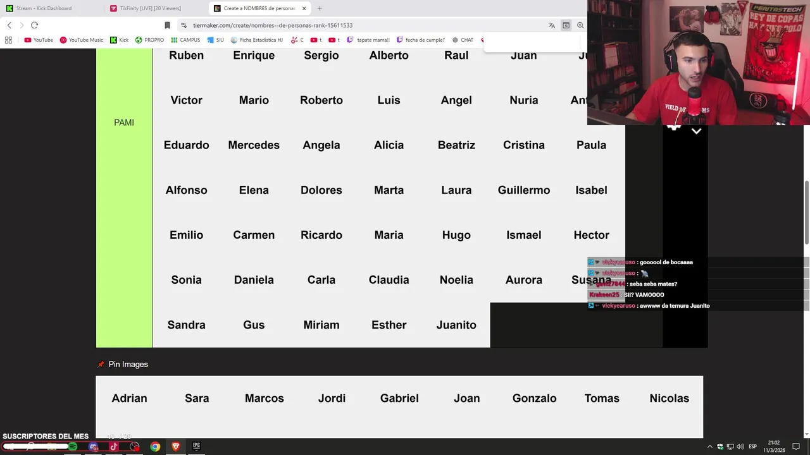Screen dimensions: 810x455
Task: Open the CAMPUS bookmark
Action: [x=185, y=40]
